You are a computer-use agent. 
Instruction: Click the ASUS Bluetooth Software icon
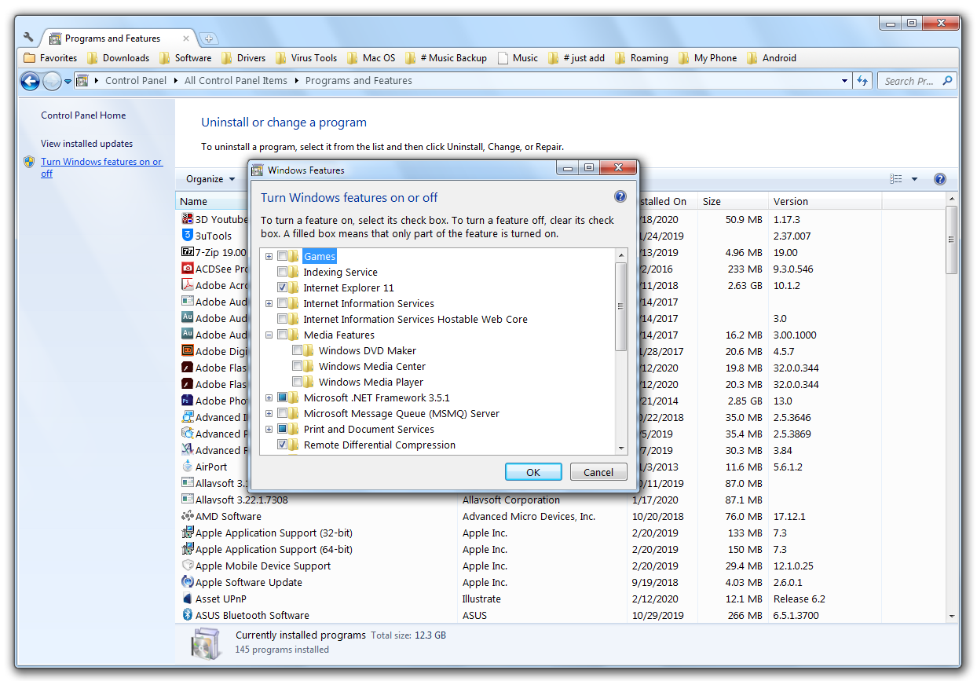(188, 615)
